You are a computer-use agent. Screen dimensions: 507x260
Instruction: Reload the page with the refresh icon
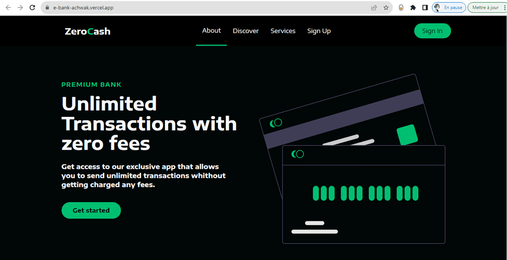point(32,7)
